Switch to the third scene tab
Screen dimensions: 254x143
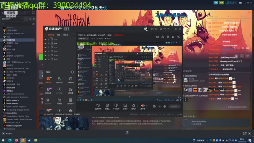click(x=65, y=35)
